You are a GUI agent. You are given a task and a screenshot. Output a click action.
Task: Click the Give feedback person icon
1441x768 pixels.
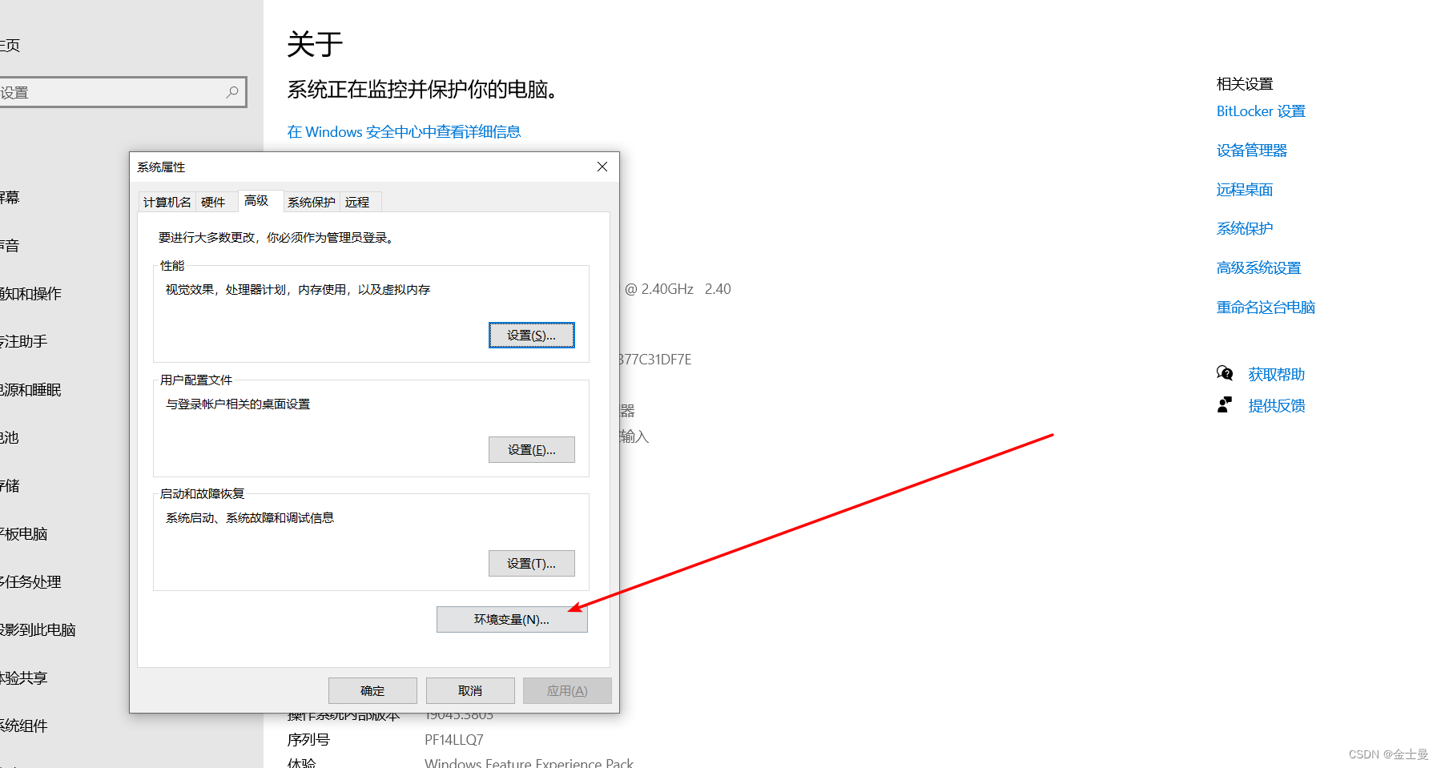pyautogui.click(x=1224, y=404)
